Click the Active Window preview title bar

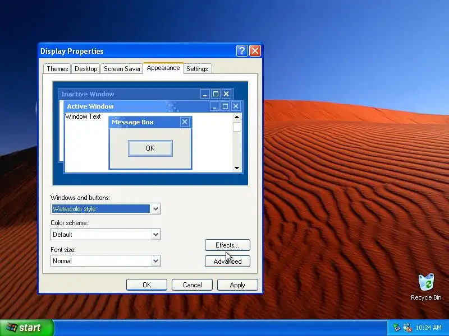click(x=153, y=106)
